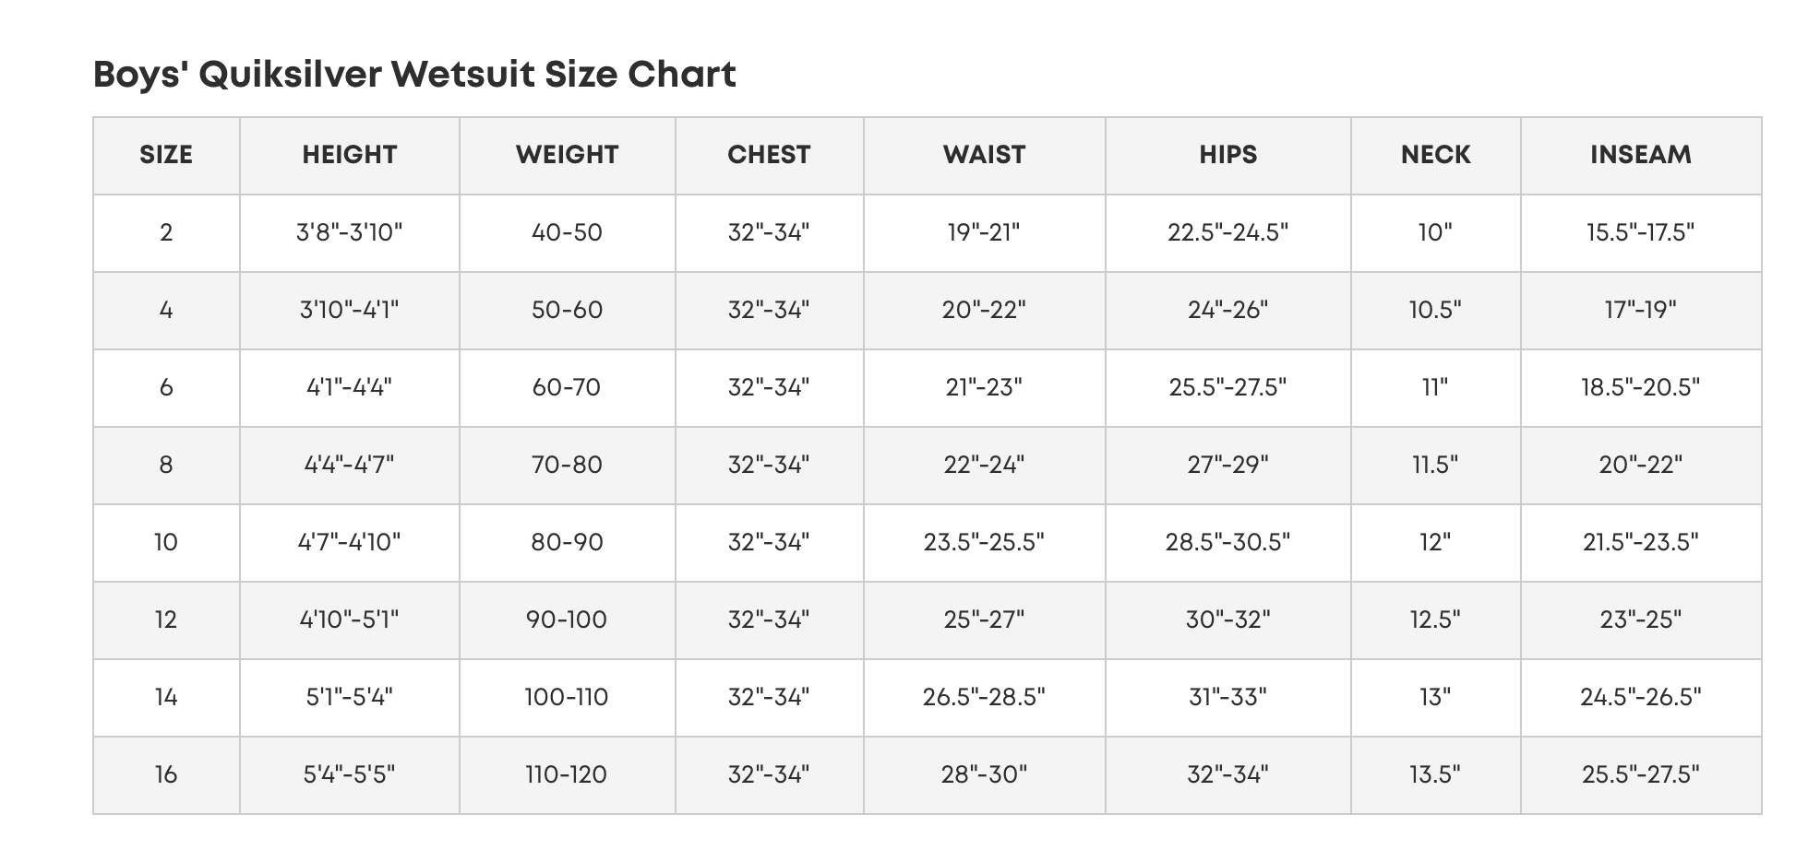Click the SIZE column header
The width and height of the screenshot is (1820, 850).
coord(166,155)
